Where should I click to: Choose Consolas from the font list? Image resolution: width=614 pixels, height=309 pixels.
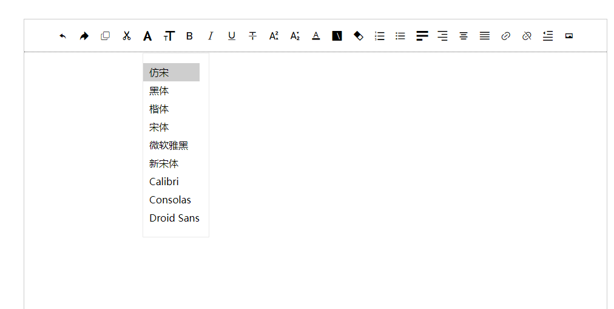pos(171,200)
